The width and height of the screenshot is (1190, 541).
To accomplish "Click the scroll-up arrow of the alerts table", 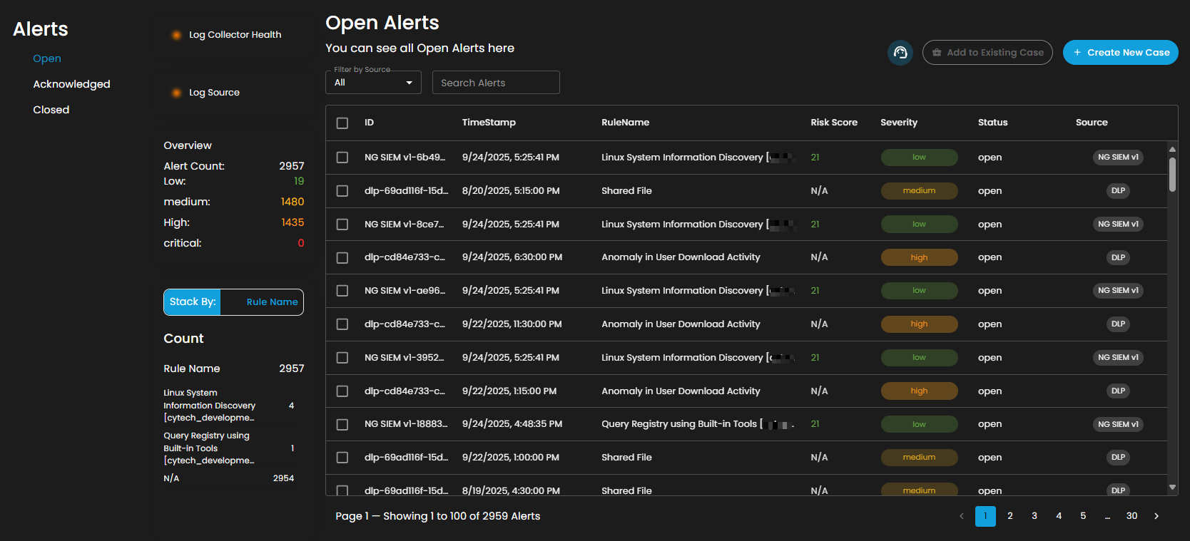I will 1172,149.
